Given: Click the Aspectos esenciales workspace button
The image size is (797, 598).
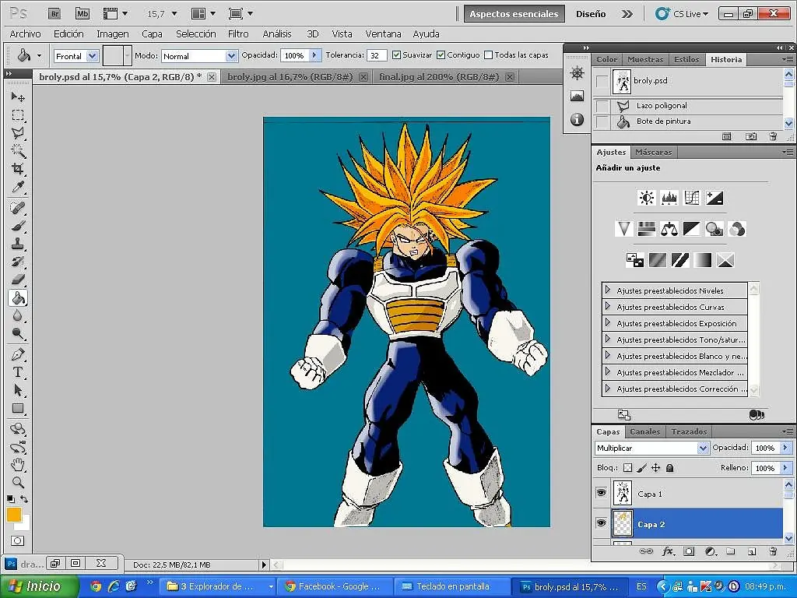Looking at the screenshot, I should point(514,14).
